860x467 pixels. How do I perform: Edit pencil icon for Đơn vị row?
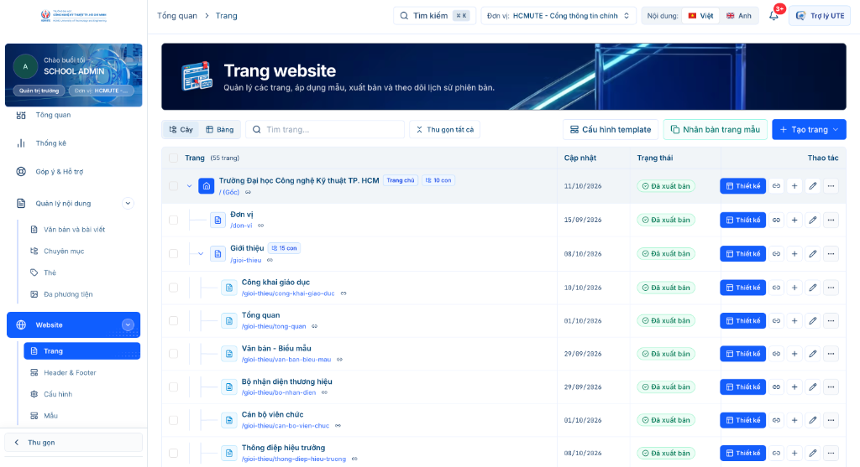pos(813,221)
